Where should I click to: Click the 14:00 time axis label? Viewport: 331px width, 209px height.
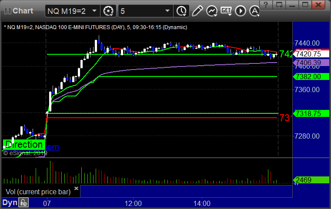[x=202, y=203]
